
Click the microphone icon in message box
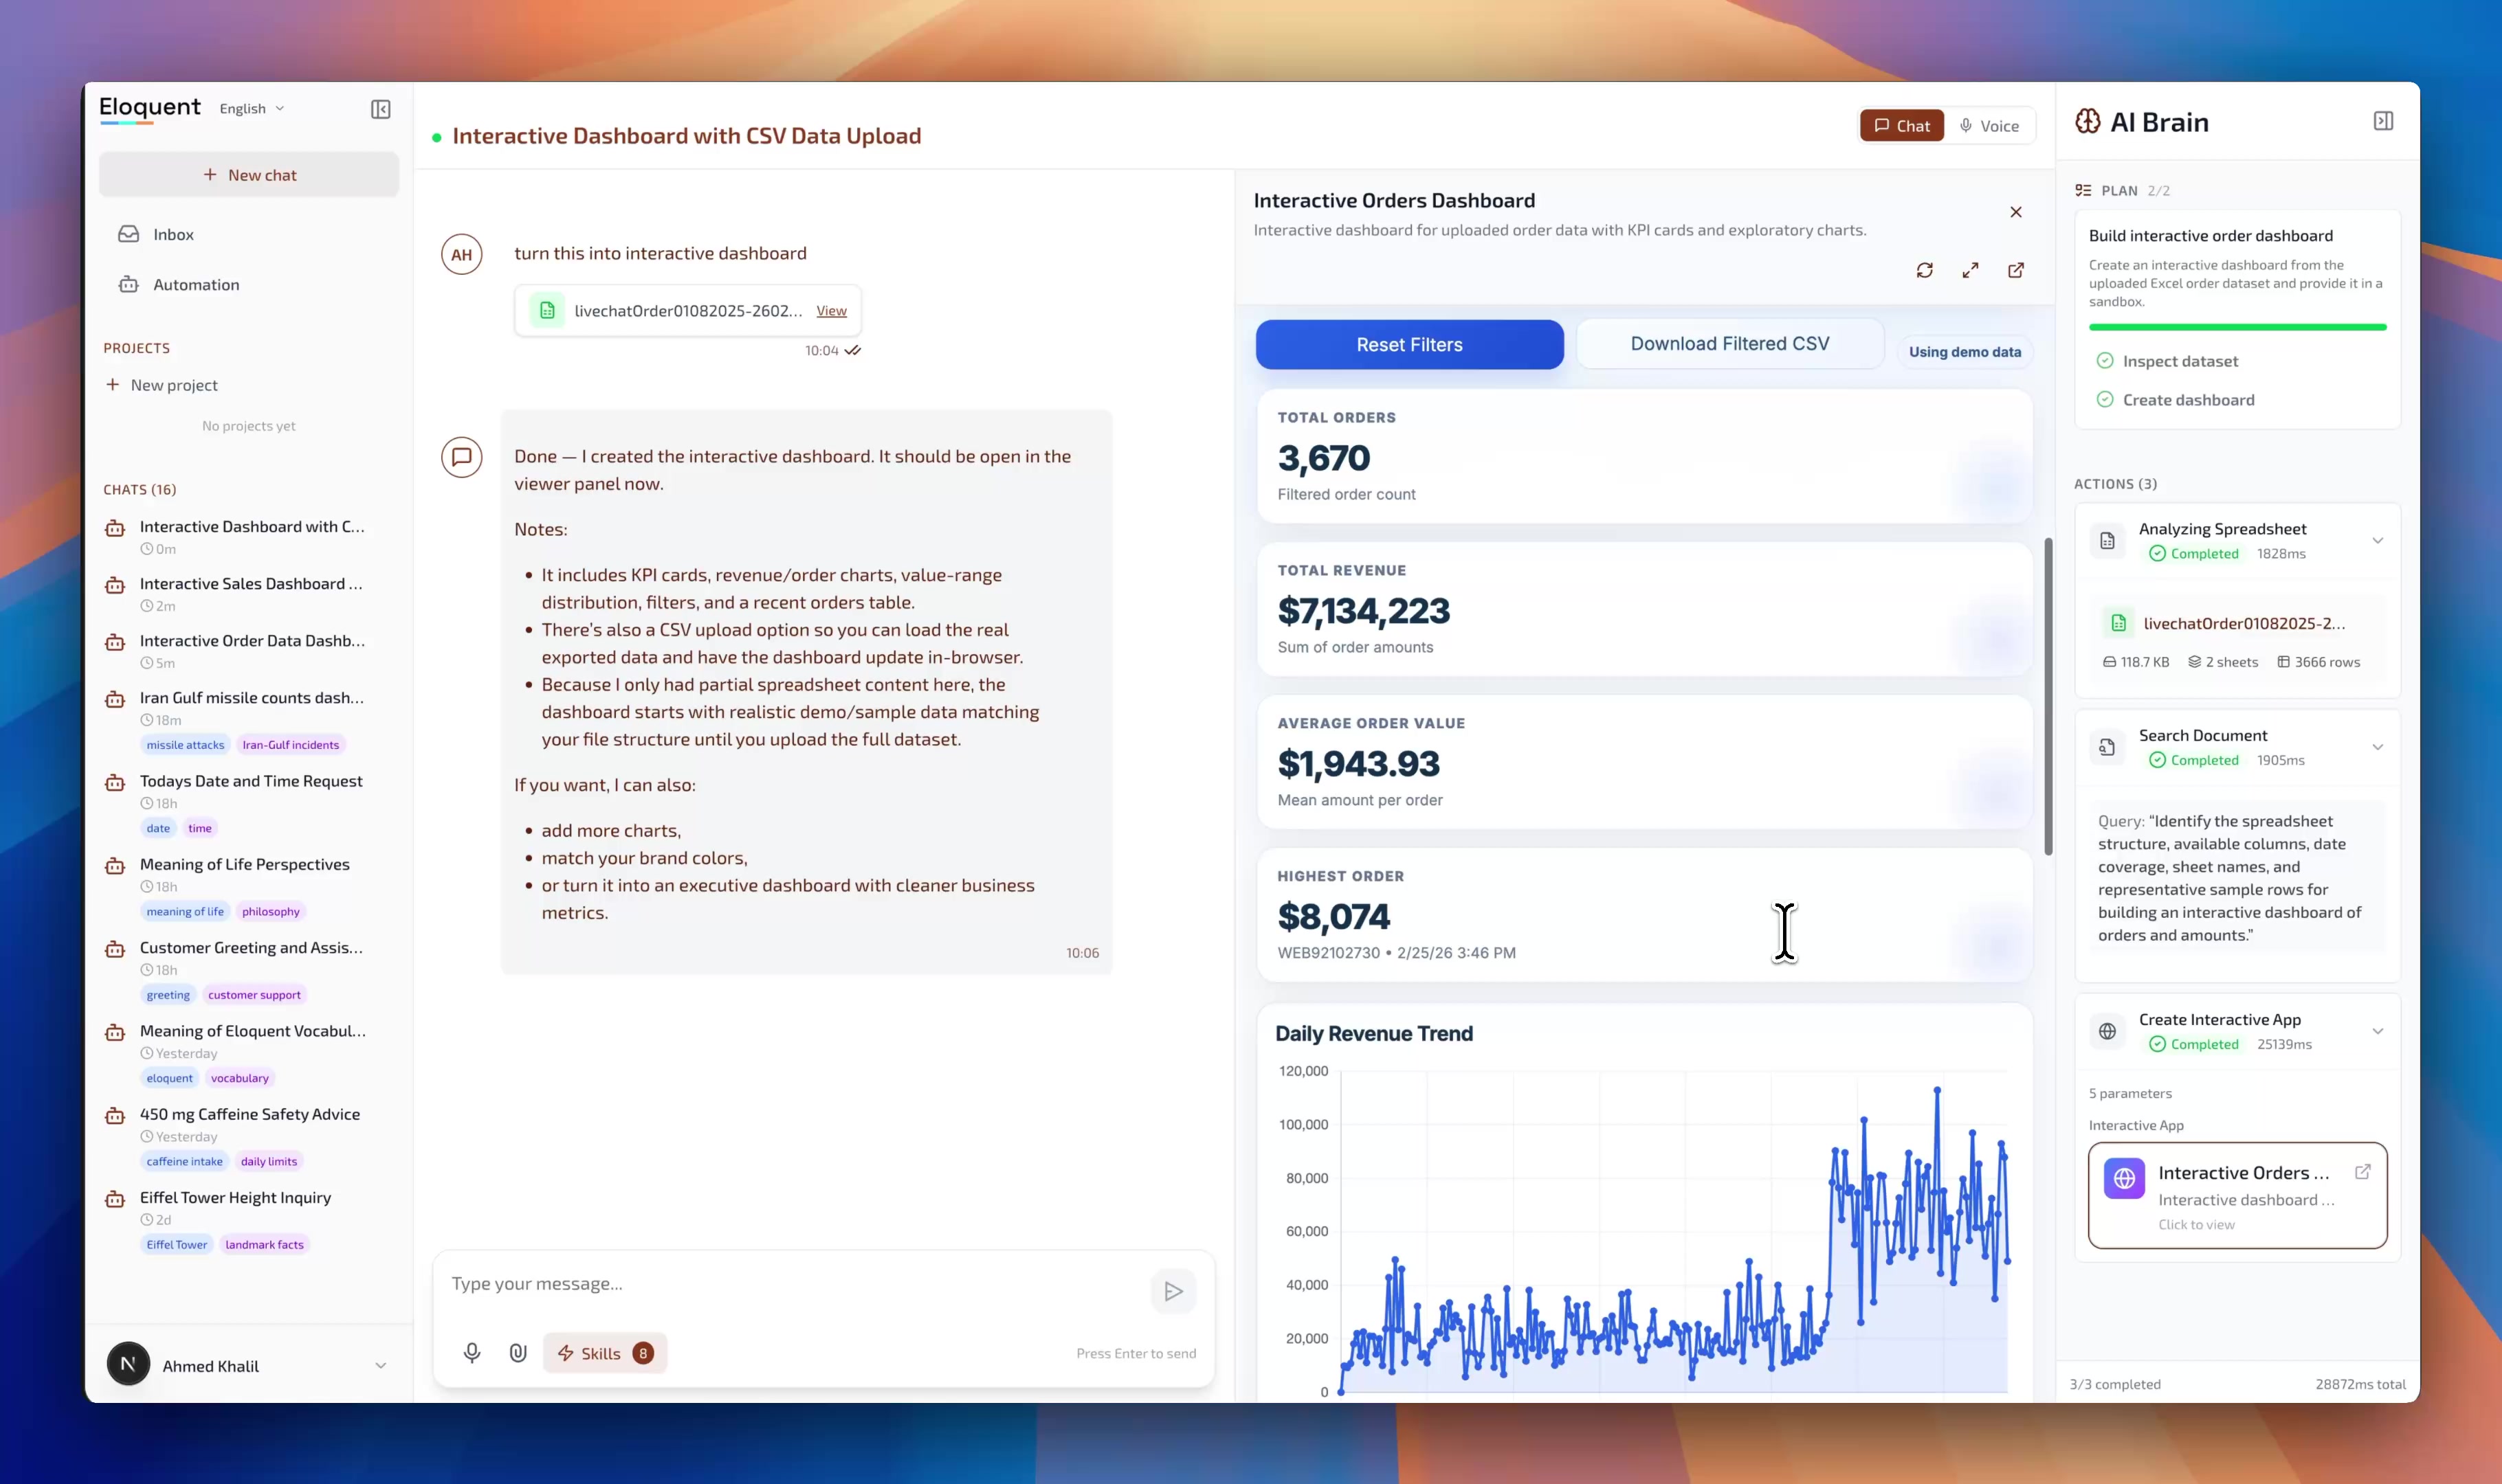click(472, 1353)
